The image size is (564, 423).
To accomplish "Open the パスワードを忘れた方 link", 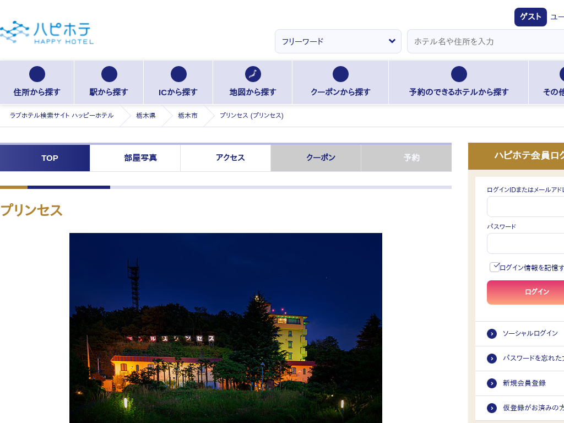I will point(533,359).
